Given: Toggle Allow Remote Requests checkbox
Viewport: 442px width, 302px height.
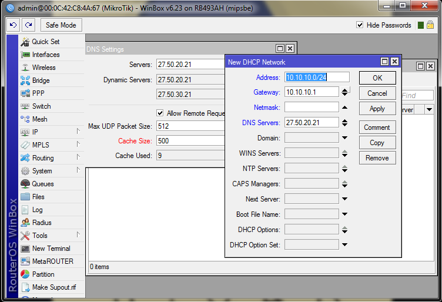Looking at the screenshot, I should 160,113.
